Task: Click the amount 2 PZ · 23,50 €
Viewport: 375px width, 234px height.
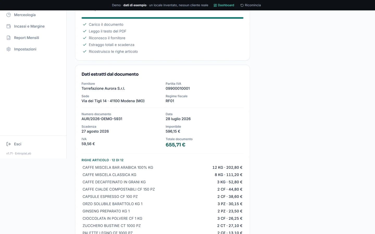Action: tap(230, 211)
